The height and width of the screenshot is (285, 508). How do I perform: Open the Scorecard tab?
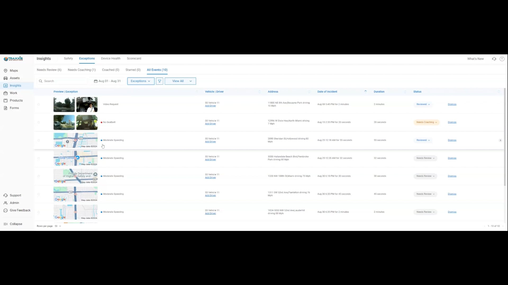pos(134,58)
